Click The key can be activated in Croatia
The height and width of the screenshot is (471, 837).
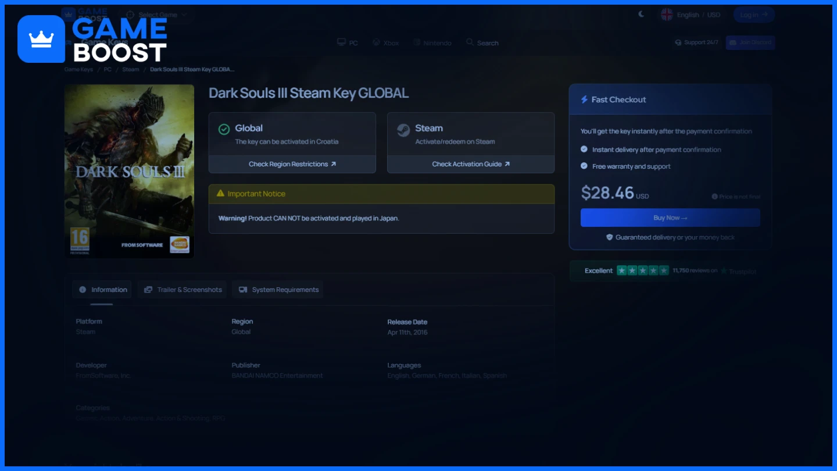coord(287,142)
